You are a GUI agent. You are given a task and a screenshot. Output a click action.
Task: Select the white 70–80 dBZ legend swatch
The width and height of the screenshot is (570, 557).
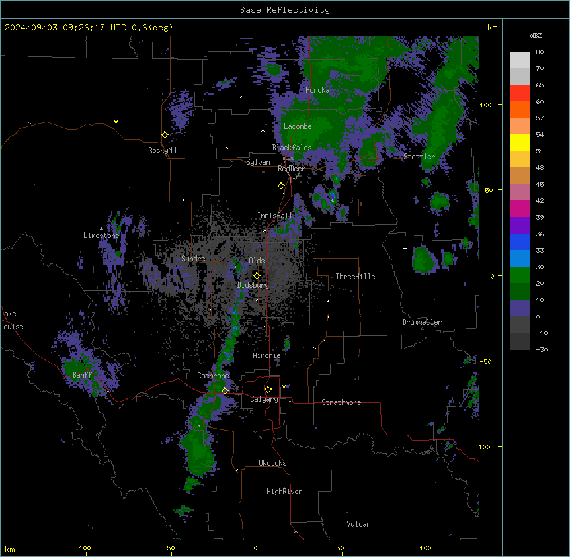(520, 60)
